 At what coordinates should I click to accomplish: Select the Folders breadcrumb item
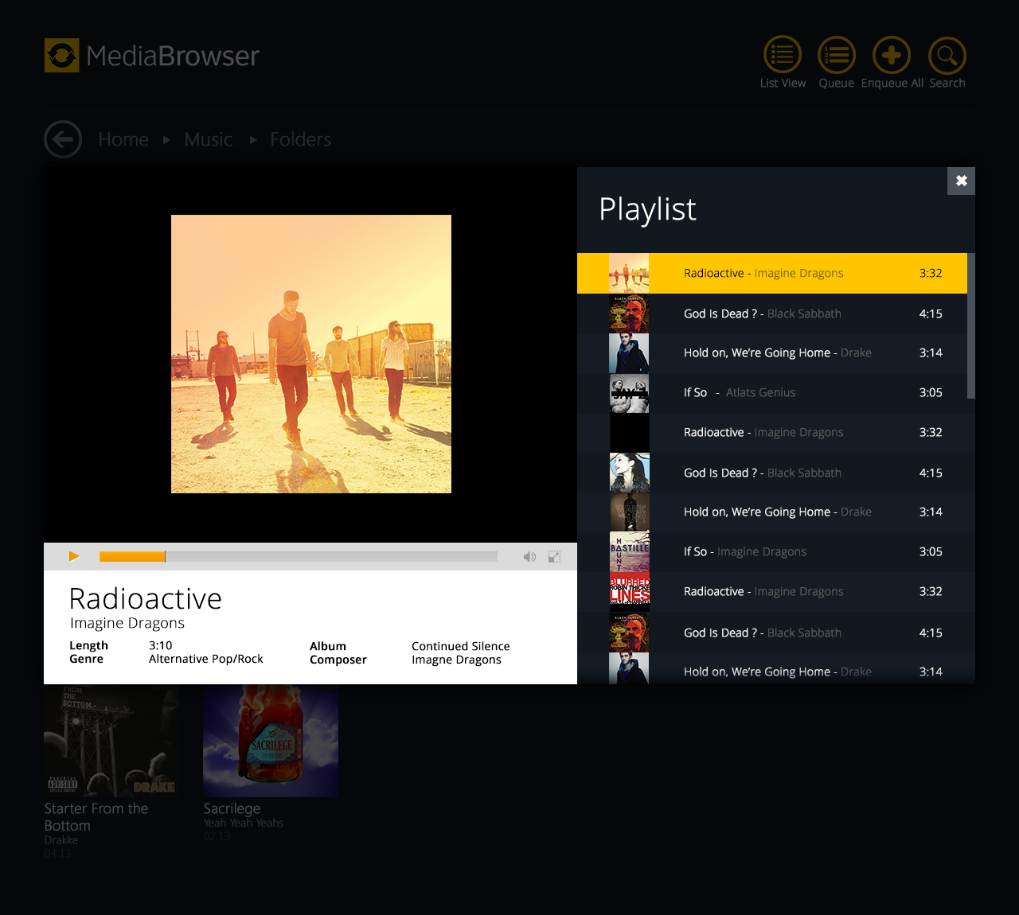pyautogui.click(x=300, y=140)
